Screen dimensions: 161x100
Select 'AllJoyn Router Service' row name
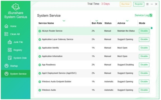[52, 31]
